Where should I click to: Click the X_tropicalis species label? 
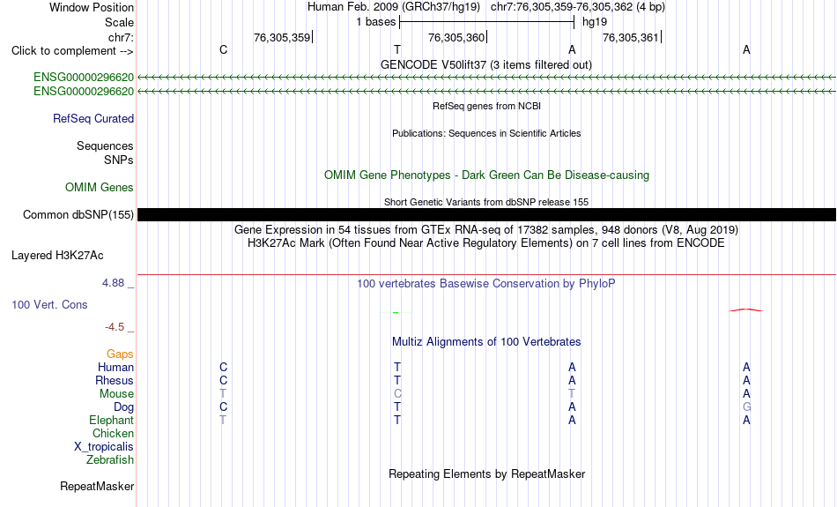[104, 447]
